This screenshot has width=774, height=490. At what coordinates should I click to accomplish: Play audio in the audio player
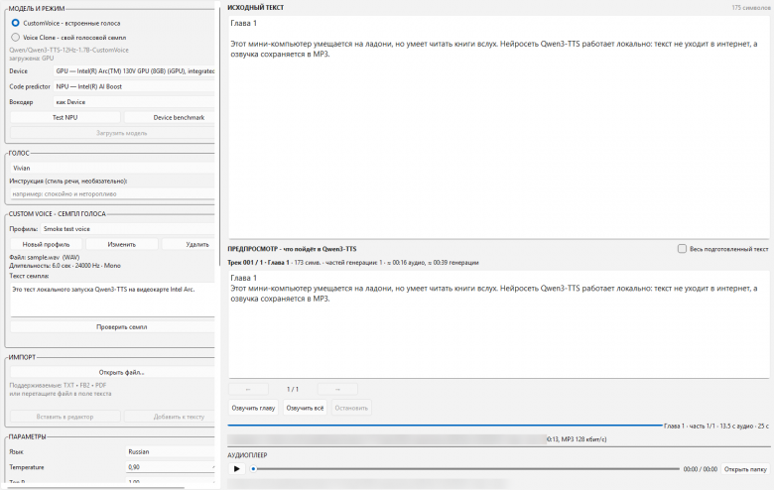[237, 469]
